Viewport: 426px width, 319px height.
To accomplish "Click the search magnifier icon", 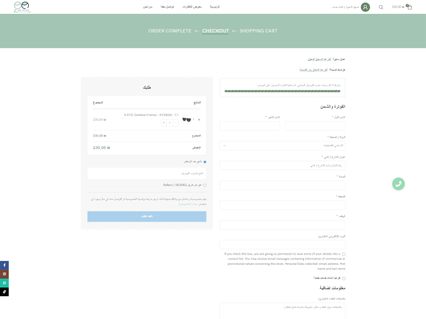I will click(381, 7).
